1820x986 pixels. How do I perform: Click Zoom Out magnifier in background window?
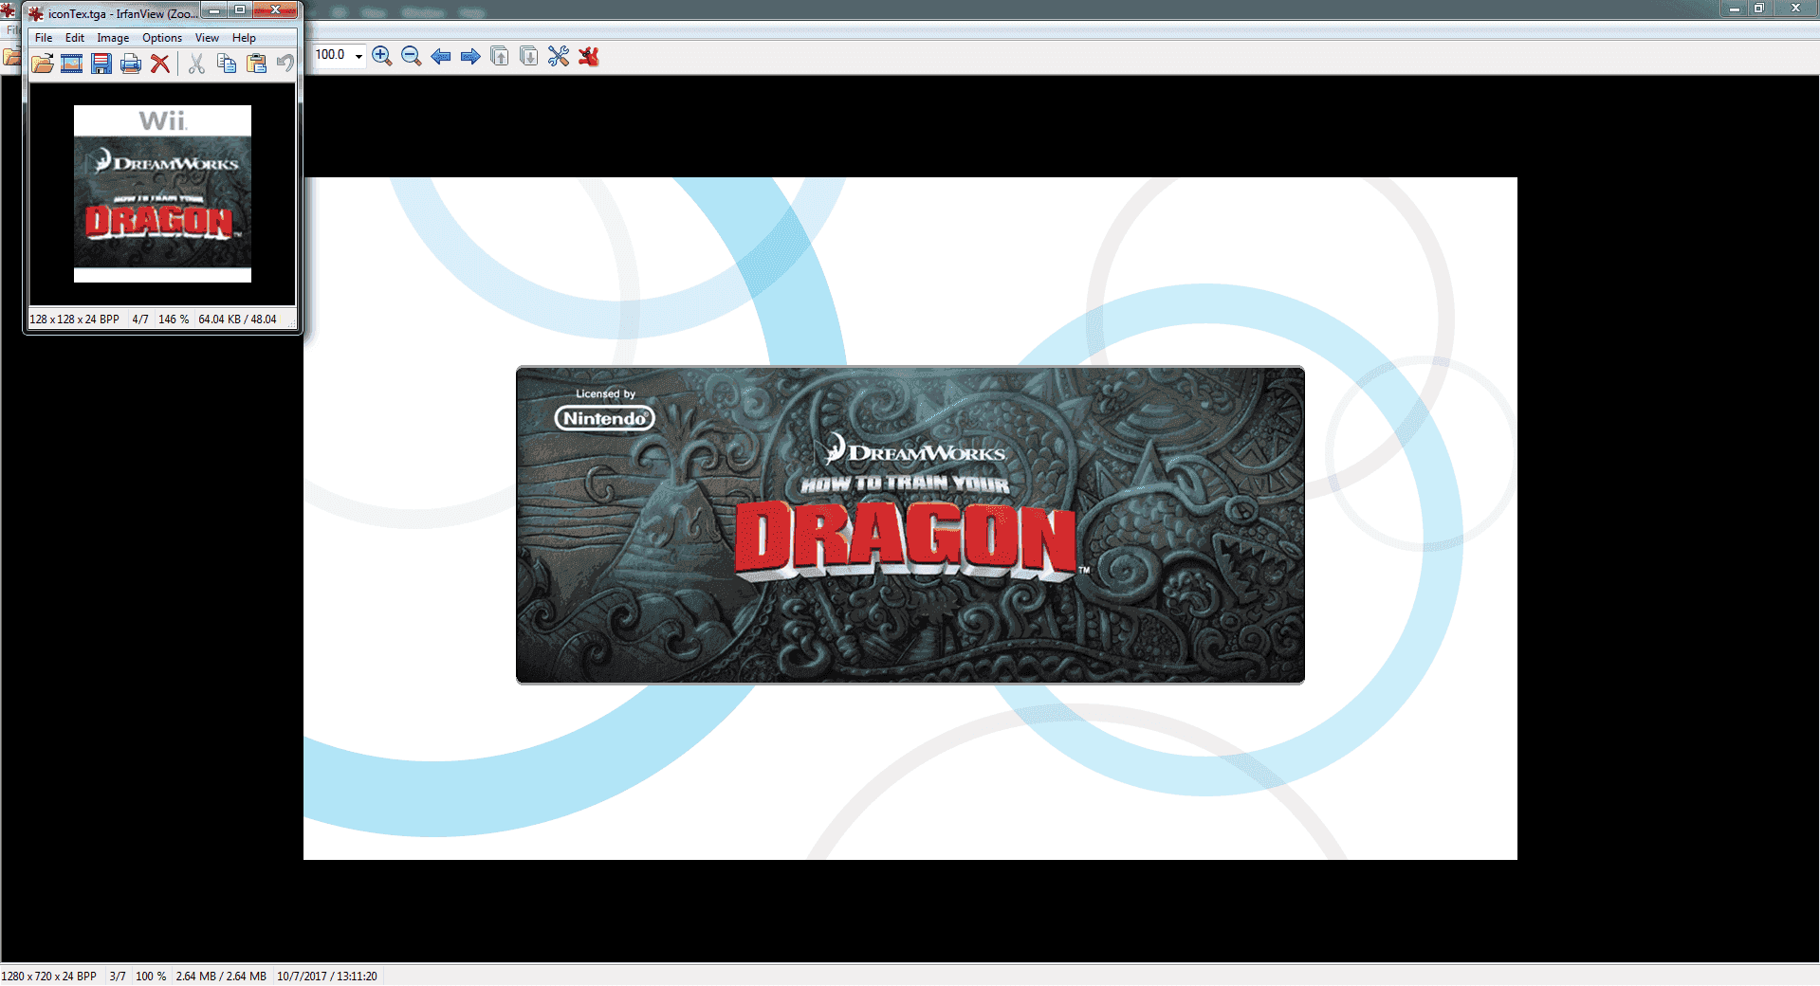click(412, 56)
